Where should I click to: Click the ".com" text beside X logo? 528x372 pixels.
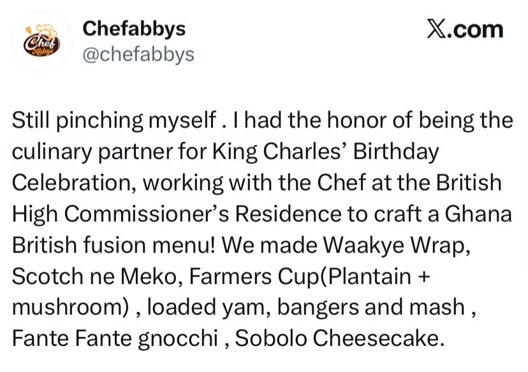pos(476,30)
